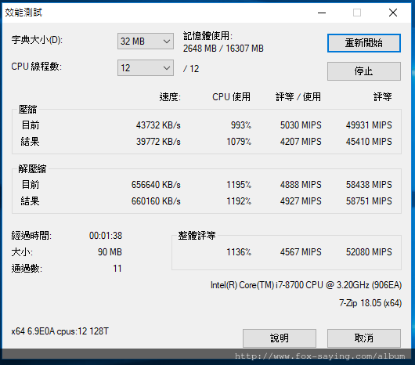Screen dimensions: 415x365
Task: Click the compression current CPU usage 993%
Action: [240, 125]
